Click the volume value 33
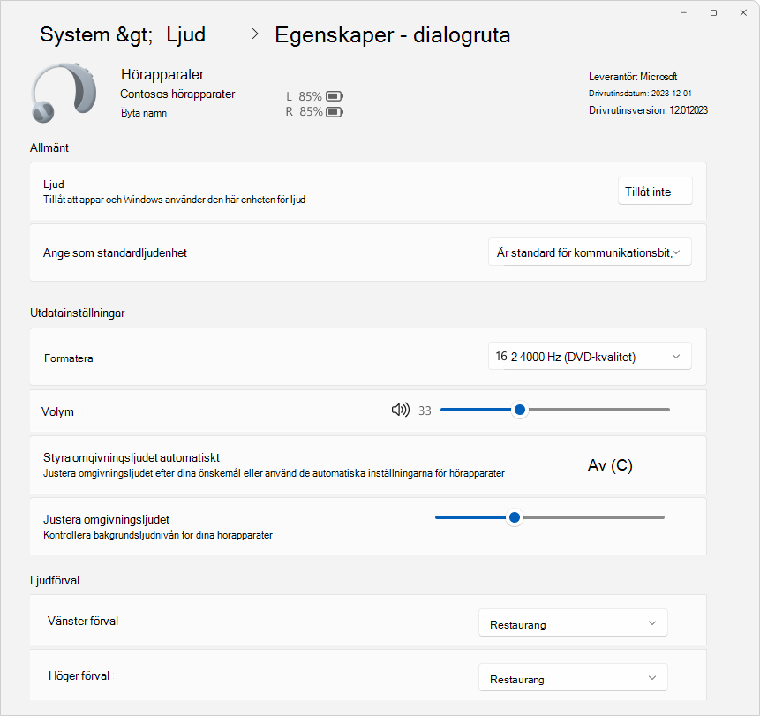Viewport: 760px width, 716px height. pyautogui.click(x=425, y=411)
